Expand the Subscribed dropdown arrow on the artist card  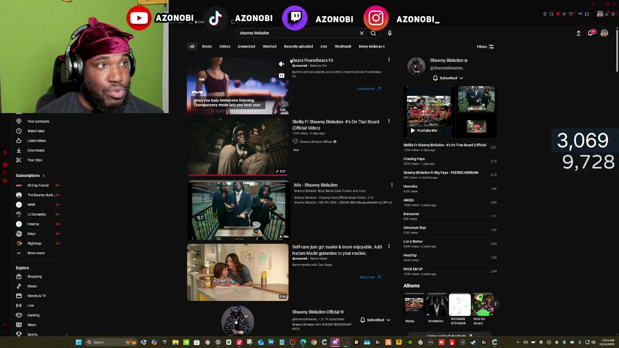pyautogui.click(x=461, y=78)
